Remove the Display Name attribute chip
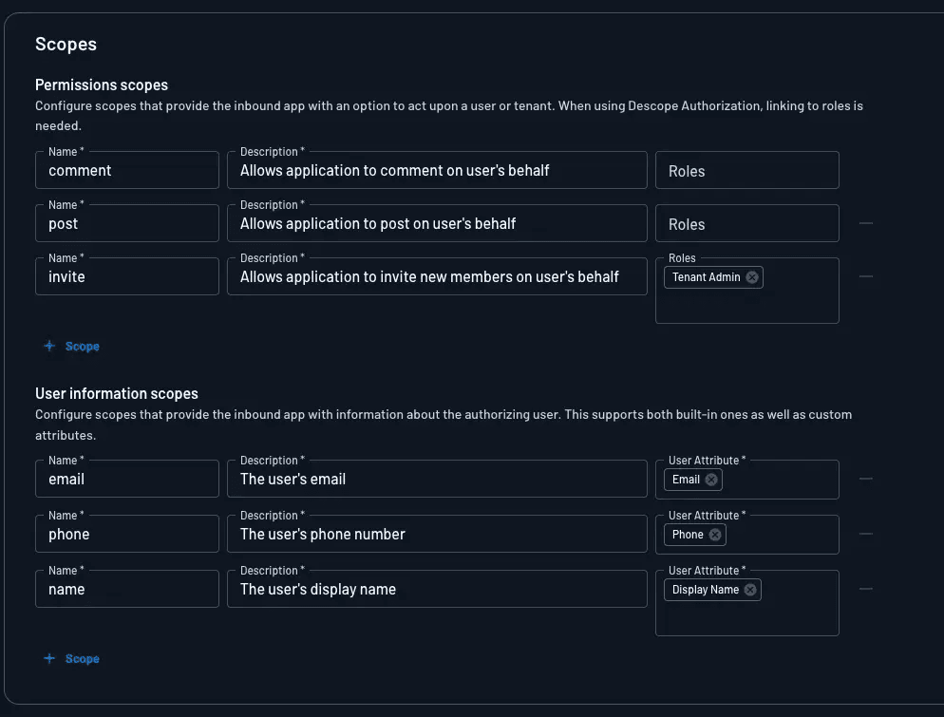944x717 pixels. [x=748, y=590]
